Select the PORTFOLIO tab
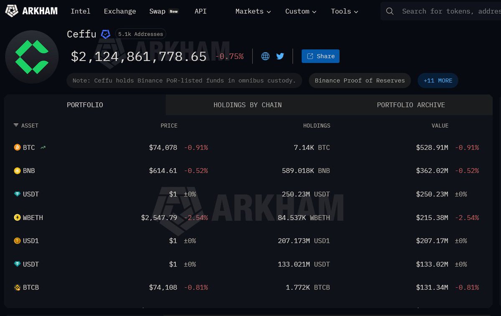The image size is (501, 316). pos(85,105)
